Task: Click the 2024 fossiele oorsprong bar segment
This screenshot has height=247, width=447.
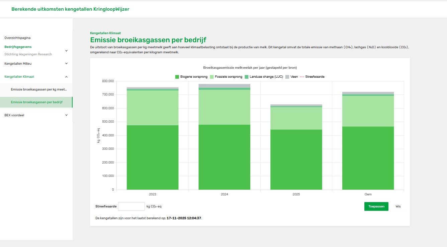Action: pyautogui.click(x=224, y=107)
